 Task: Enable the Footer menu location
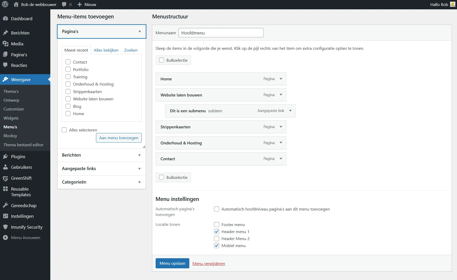[x=216, y=225]
